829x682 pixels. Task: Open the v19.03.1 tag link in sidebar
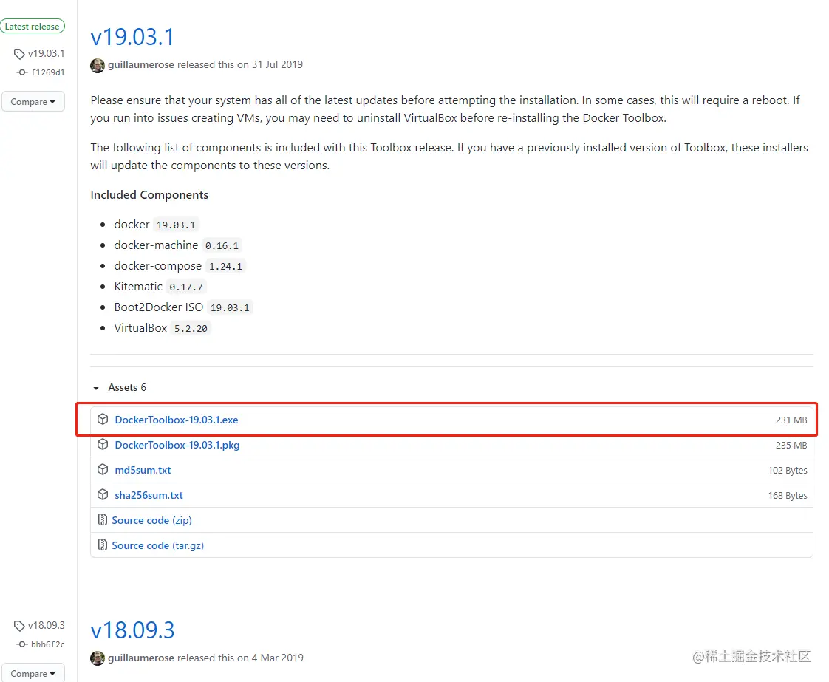pyautogui.click(x=46, y=53)
